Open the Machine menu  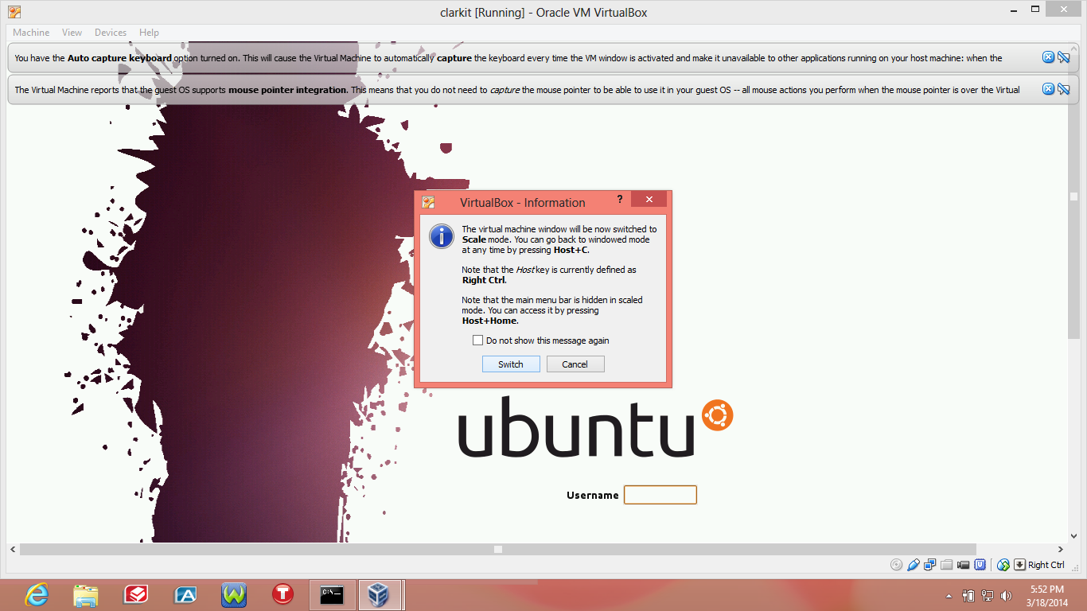click(31, 33)
